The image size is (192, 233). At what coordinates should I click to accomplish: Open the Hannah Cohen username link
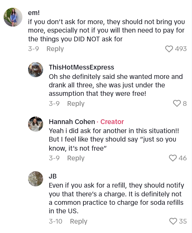[x=72, y=122]
